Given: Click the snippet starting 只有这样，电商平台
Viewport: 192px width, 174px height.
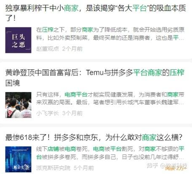Looking at the screenshot, I should (110, 98).
